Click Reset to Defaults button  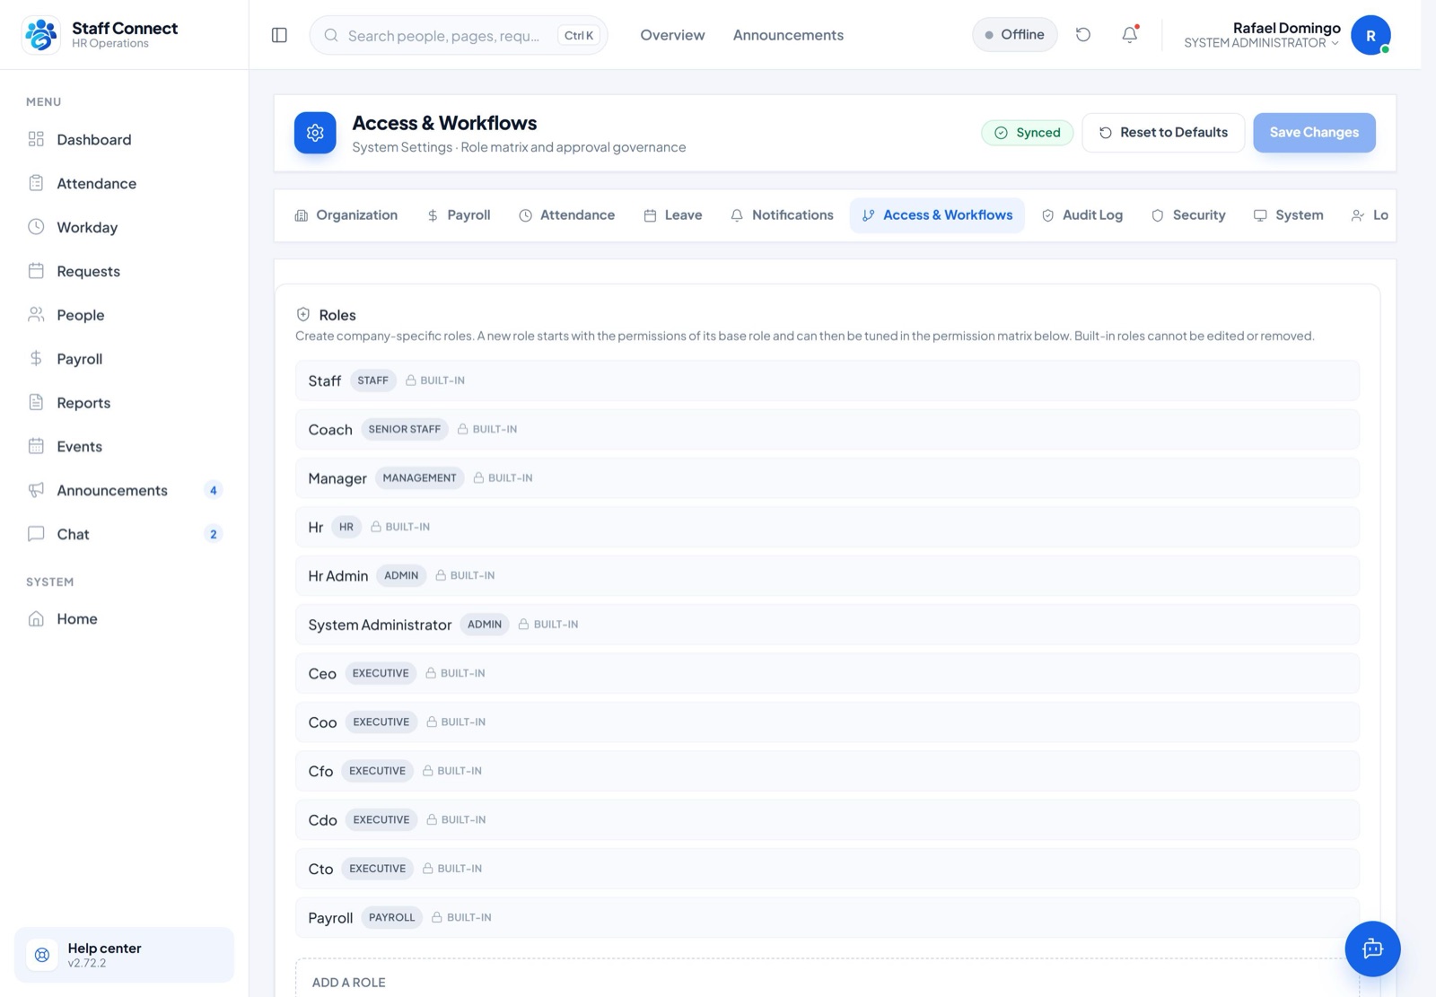click(1163, 133)
